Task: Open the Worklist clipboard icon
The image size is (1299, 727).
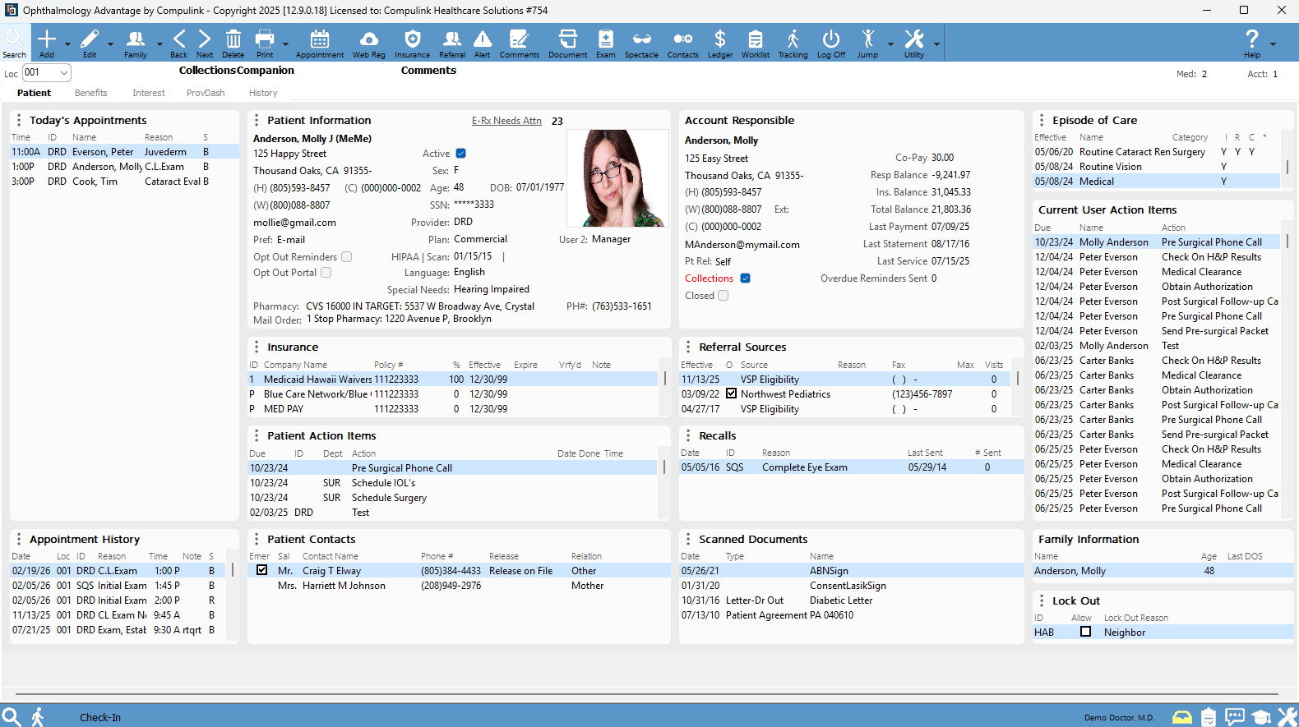Action: click(755, 43)
